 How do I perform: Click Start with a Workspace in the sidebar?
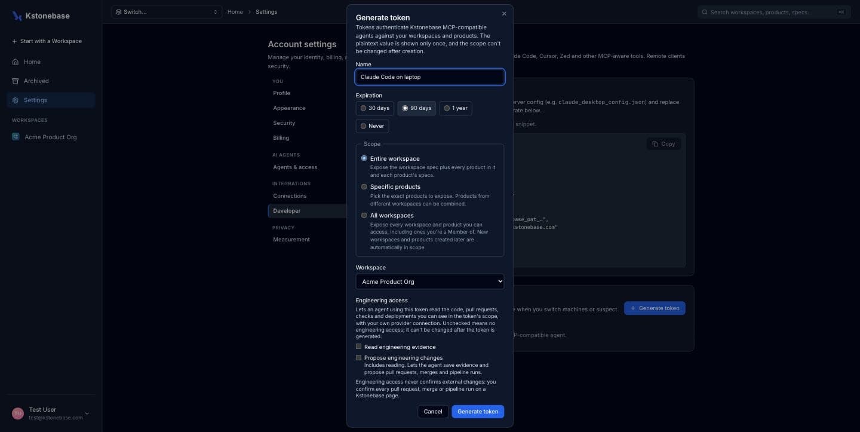[x=47, y=41]
